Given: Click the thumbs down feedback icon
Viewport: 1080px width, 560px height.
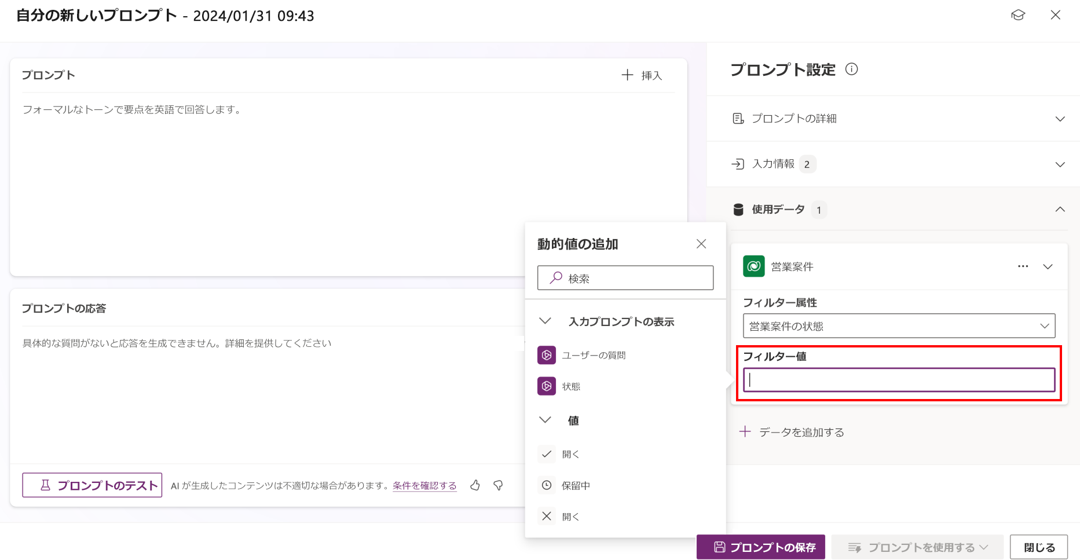Looking at the screenshot, I should pyautogui.click(x=498, y=485).
